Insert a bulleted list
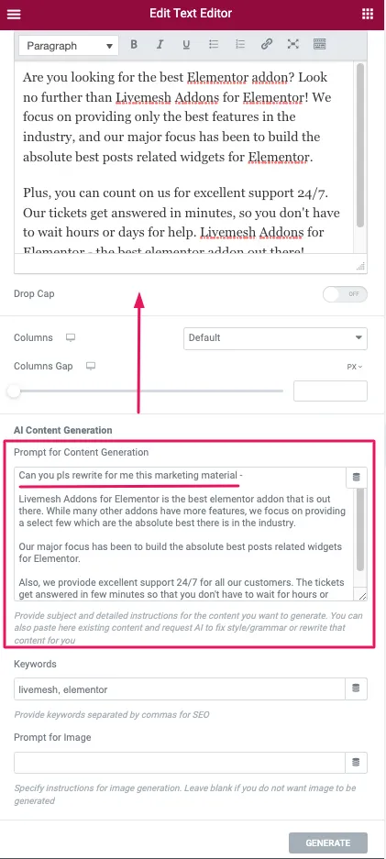This screenshot has width=386, height=859. 214,45
